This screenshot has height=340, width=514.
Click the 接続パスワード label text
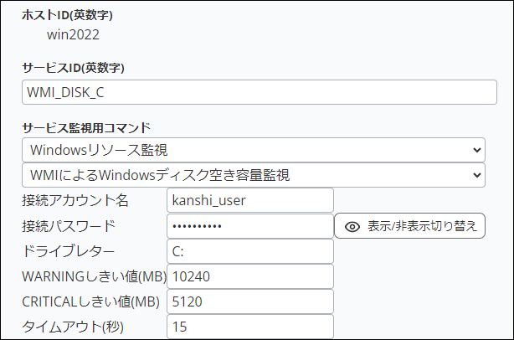(x=69, y=226)
